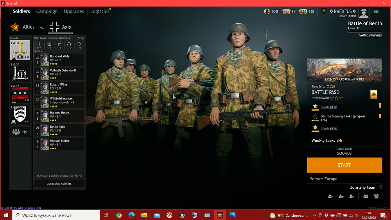Open the mail envelope icon

(366, 196)
